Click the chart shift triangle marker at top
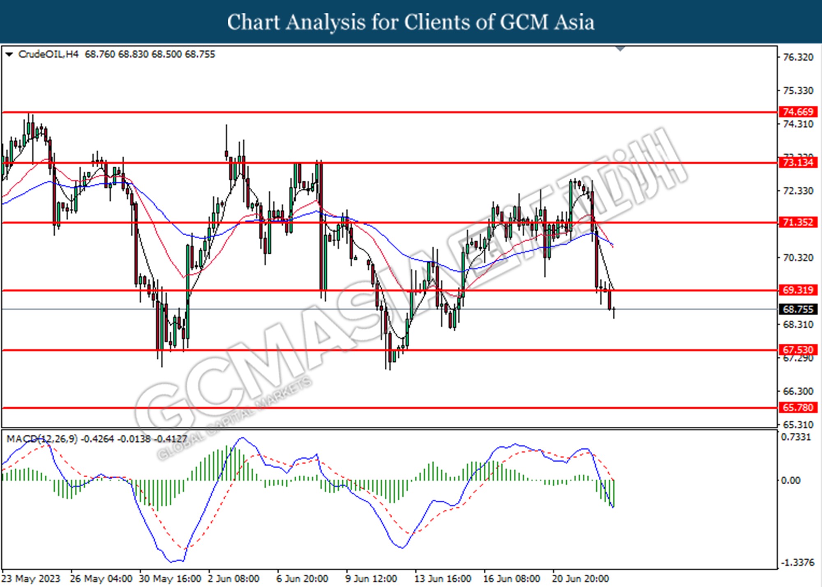822x587 pixels. click(620, 49)
